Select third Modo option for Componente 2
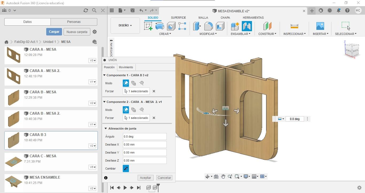The width and height of the screenshot is (365, 193). 142,110
